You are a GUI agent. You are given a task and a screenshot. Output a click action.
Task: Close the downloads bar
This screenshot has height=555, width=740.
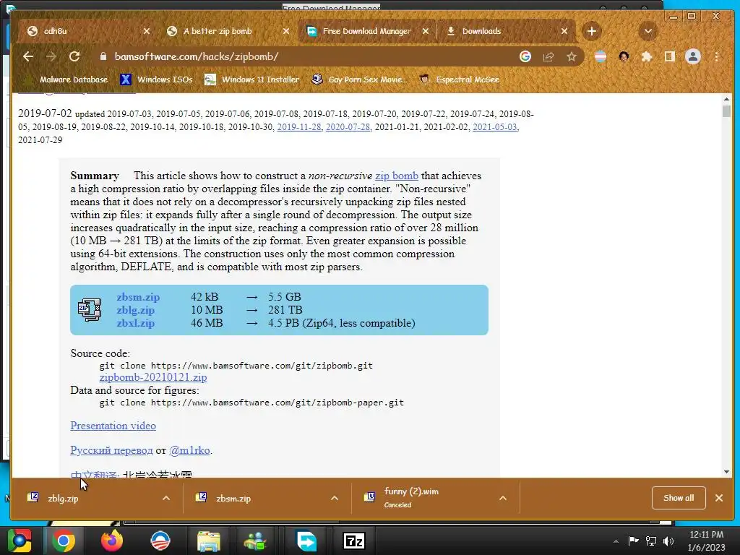(719, 498)
